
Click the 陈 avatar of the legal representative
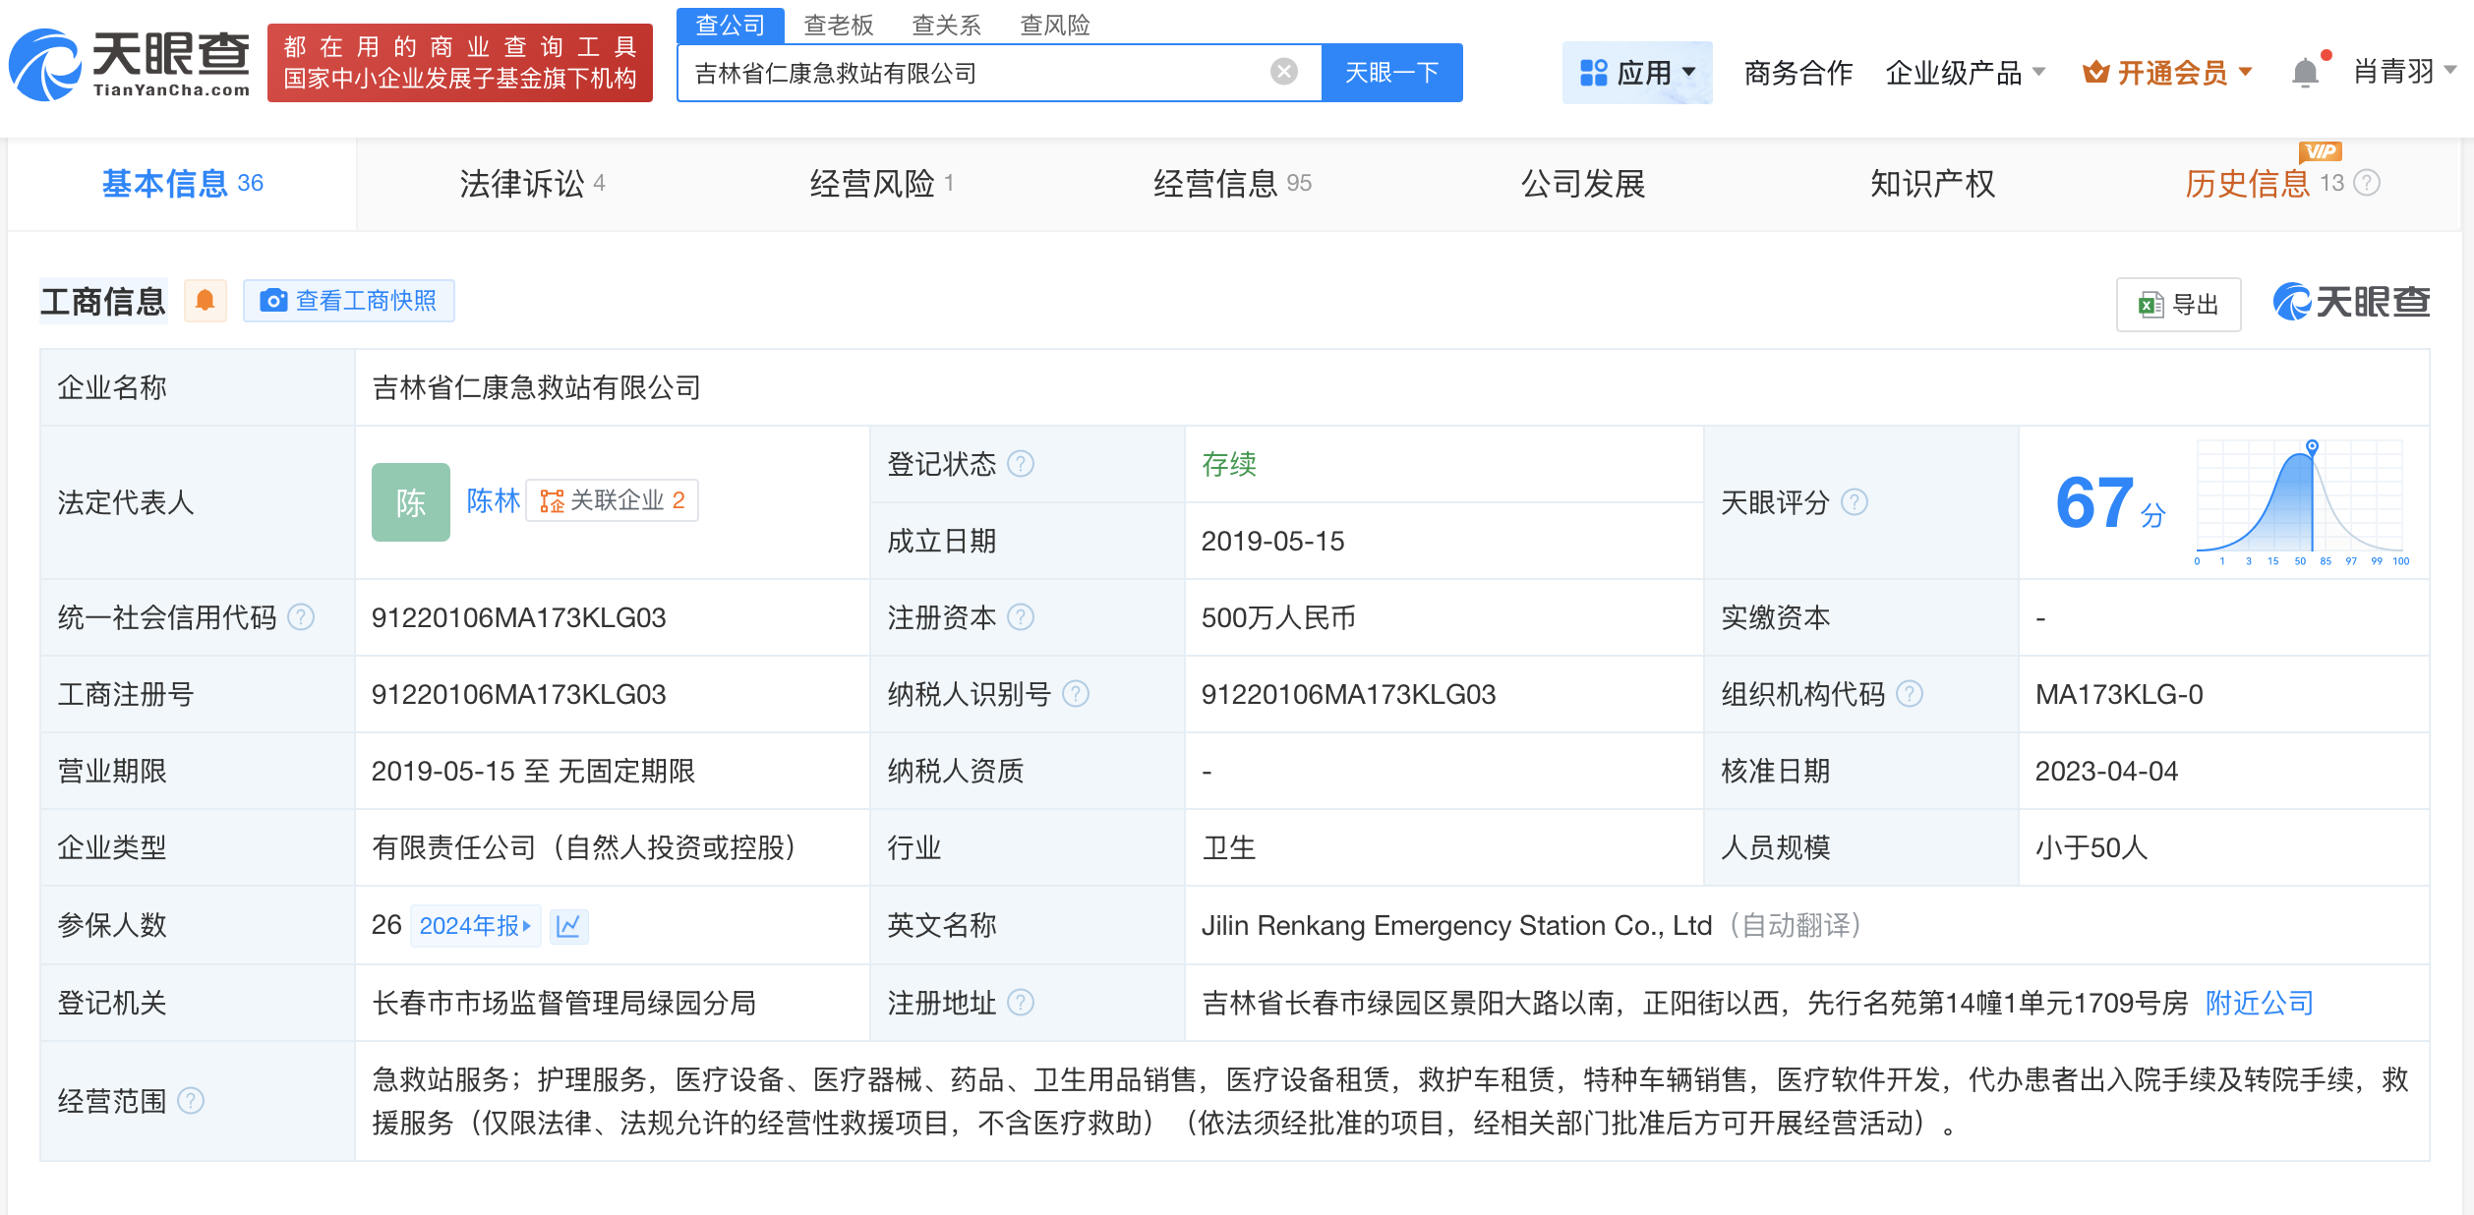(410, 502)
